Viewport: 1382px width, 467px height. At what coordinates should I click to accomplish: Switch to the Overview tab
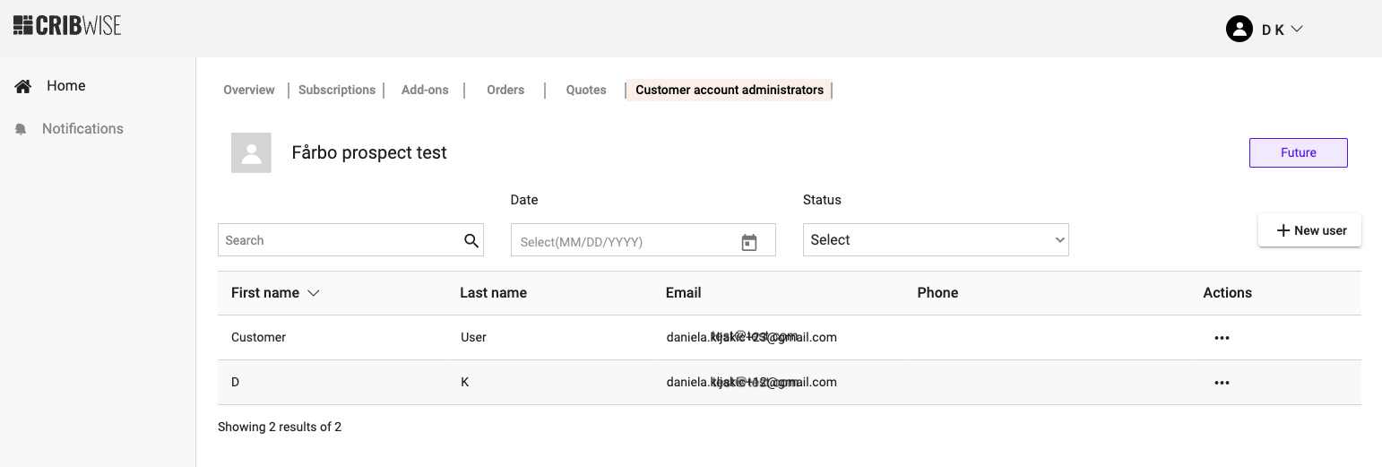(x=249, y=90)
